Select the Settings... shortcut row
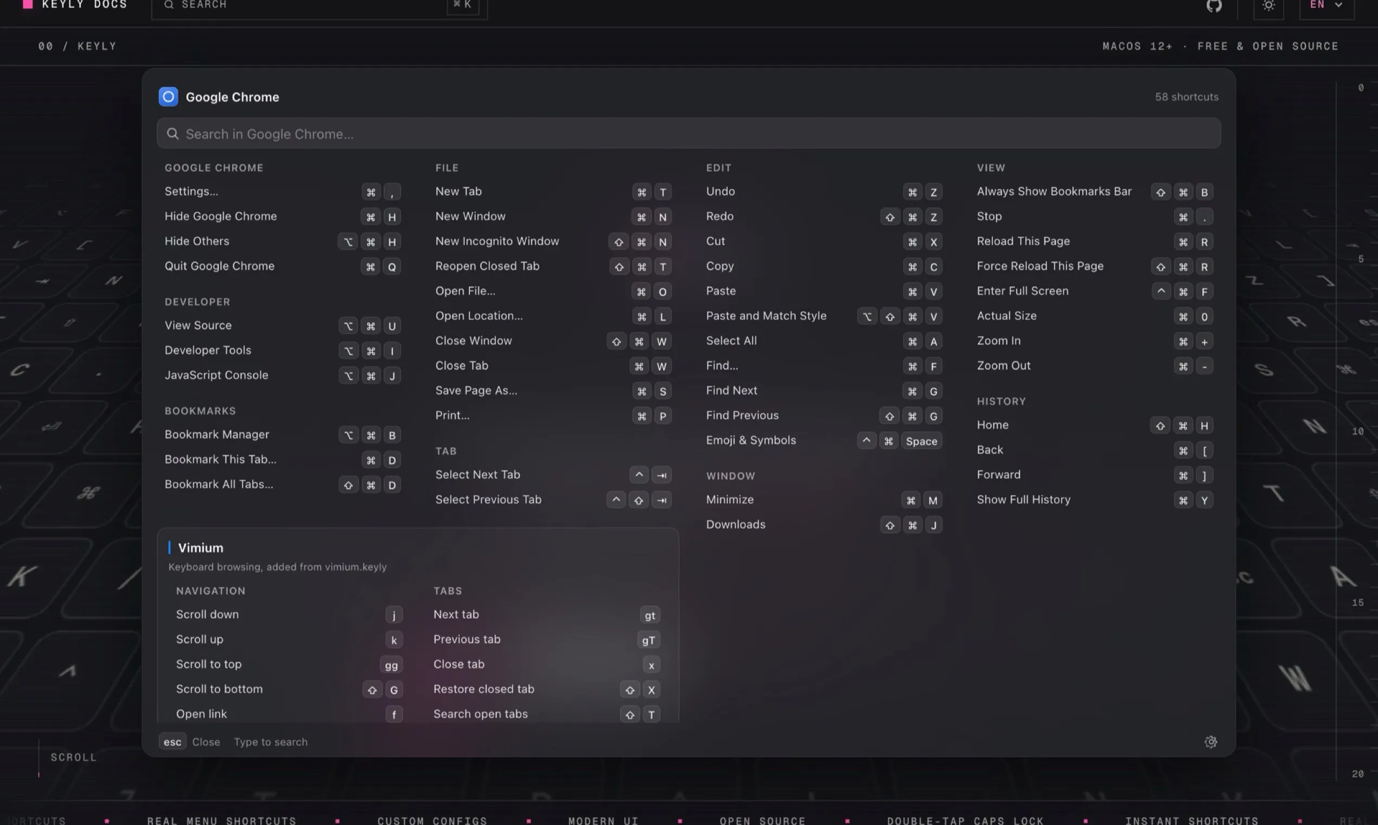Viewport: 1378px width, 825px height. [282, 192]
